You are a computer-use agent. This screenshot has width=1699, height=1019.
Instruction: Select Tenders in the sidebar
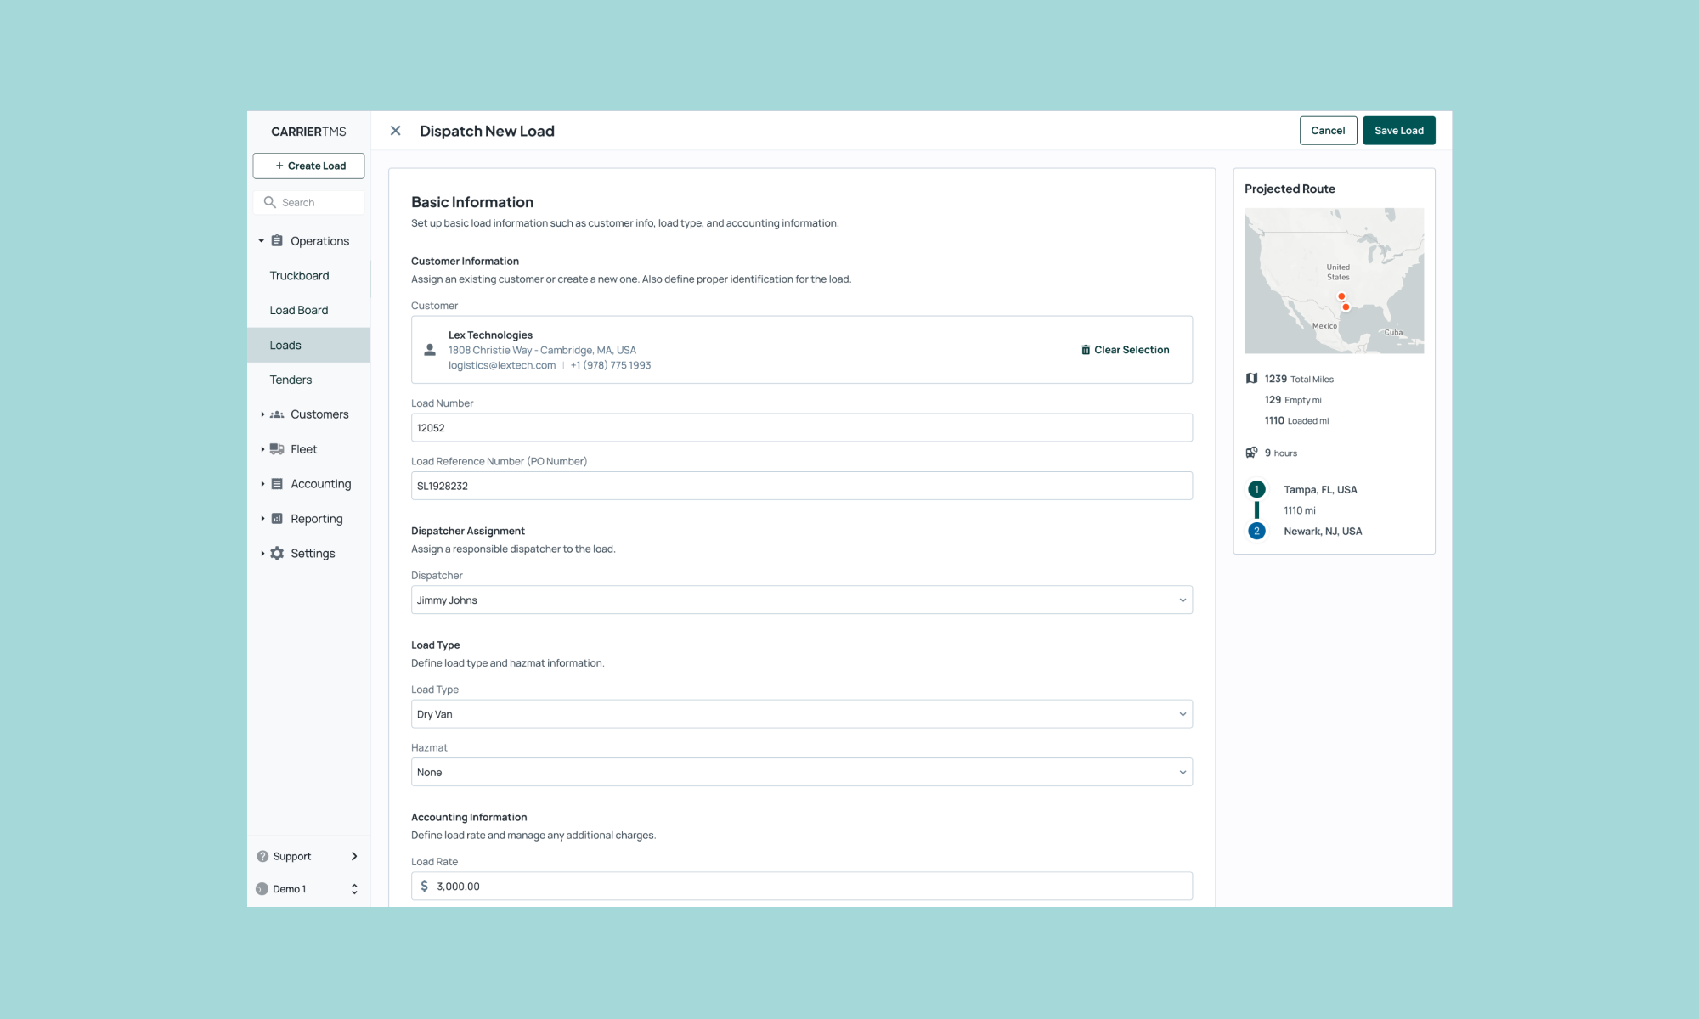pyautogui.click(x=291, y=380)
